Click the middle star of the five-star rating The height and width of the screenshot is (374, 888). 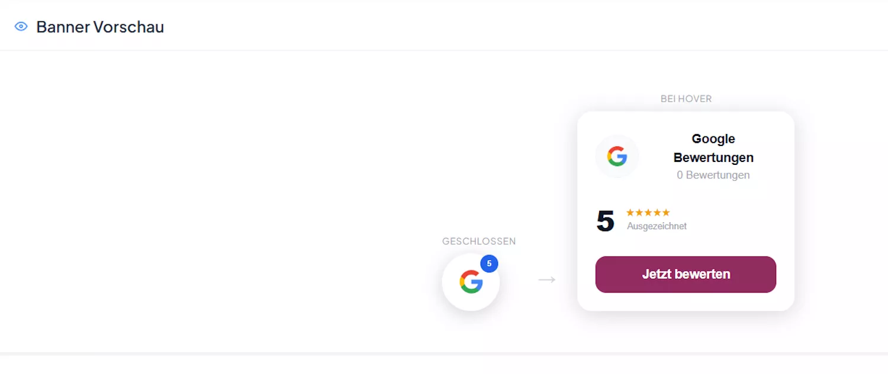click(x=649, y=212)
